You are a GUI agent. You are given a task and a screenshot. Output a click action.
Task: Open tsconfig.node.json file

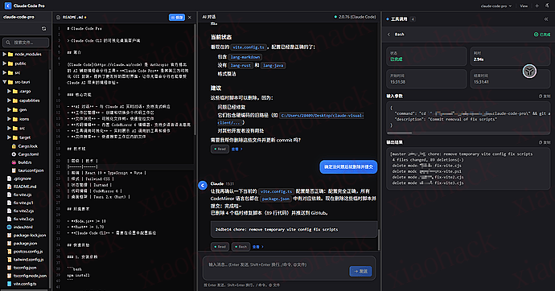[30, 276]
